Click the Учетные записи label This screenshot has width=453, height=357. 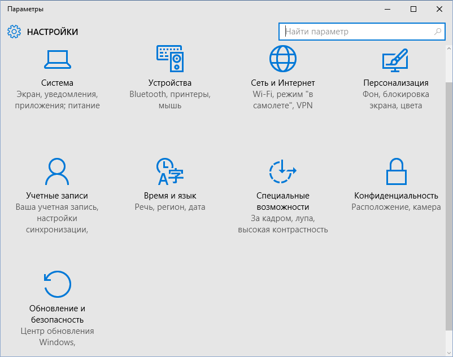click(57, 196)
